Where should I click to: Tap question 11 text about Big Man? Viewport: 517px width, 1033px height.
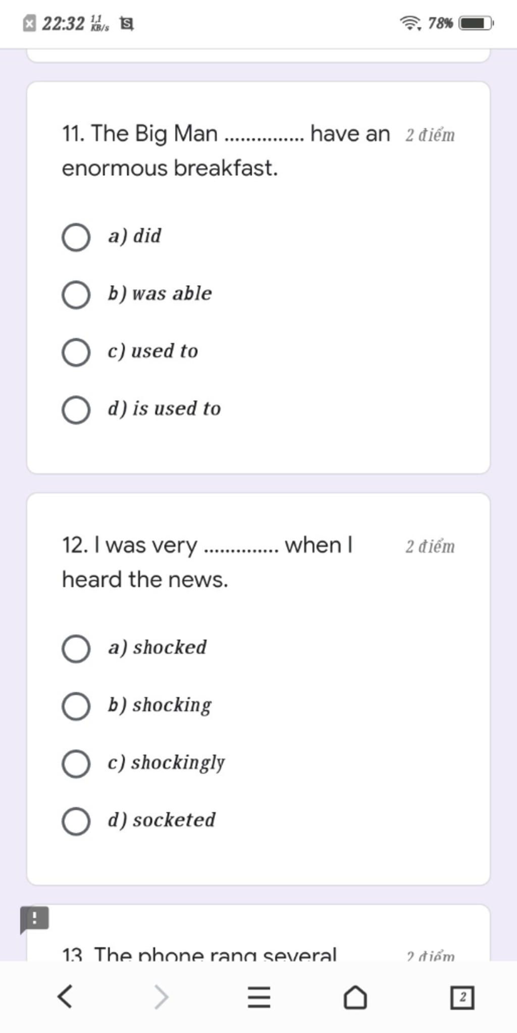pos(226,151)
